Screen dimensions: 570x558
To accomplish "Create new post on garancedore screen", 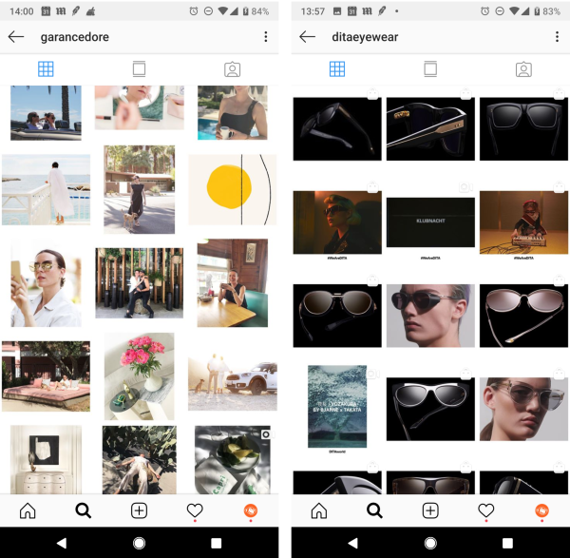I will click(x=139, y=510).
